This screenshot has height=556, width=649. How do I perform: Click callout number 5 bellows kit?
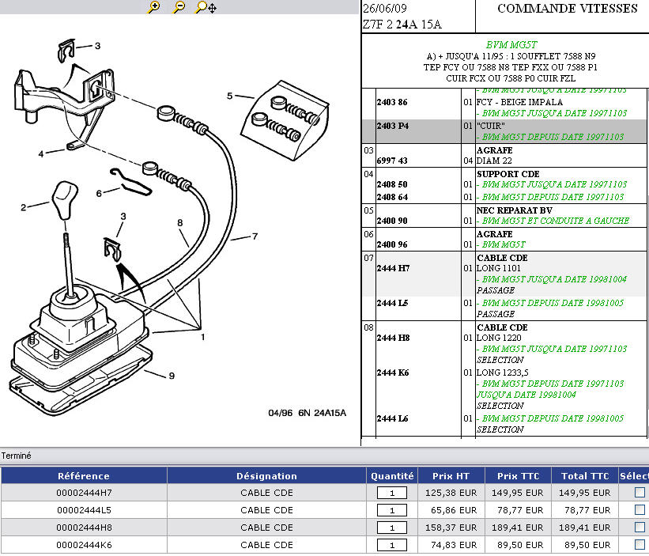click(x=229, y=96)
